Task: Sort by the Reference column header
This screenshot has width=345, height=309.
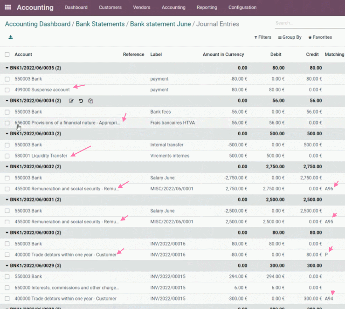Action: click(133, 55)
